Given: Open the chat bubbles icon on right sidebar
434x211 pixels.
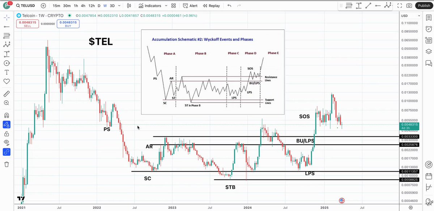Looking at the screenshot, I should 429,63.
